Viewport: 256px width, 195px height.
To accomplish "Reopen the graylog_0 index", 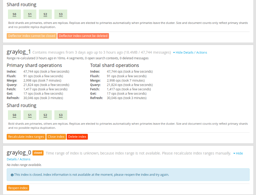I will (18, 188).
